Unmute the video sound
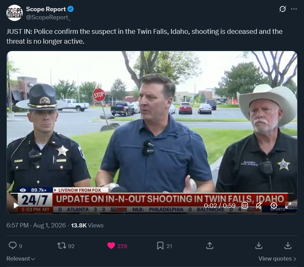Screen dimensions: 304x267 click(x=259, y=205)
